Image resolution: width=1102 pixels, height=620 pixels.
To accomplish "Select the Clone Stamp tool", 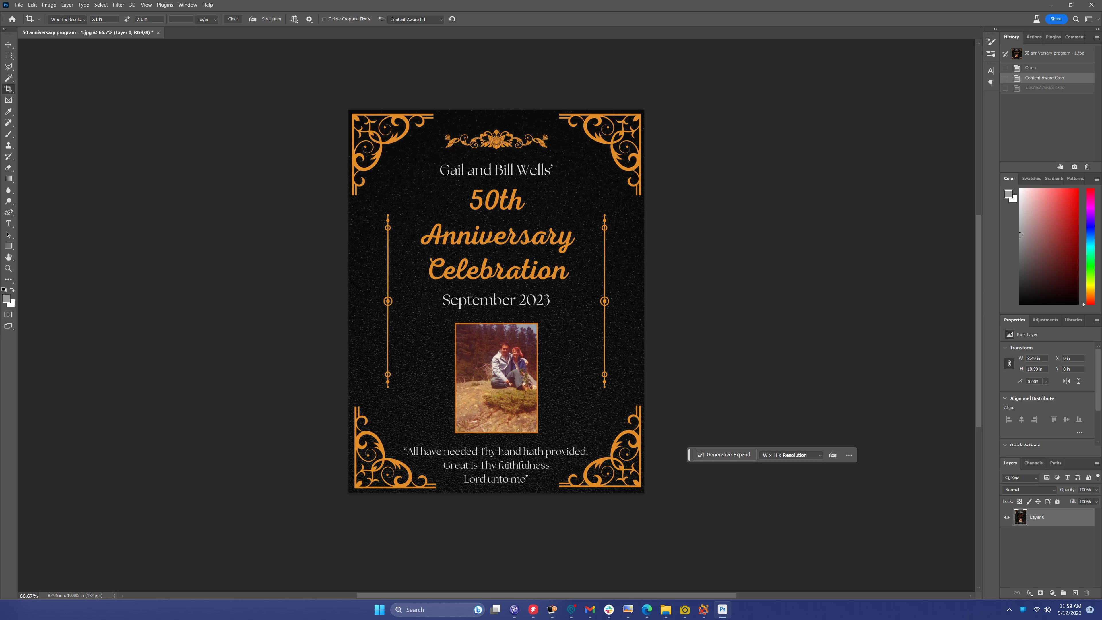I will pyautogui.click(x=8, y=146).
